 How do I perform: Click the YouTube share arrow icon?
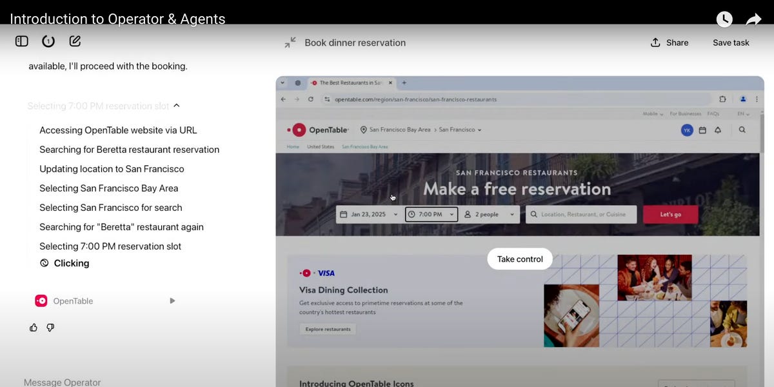[x=753, y=19]
